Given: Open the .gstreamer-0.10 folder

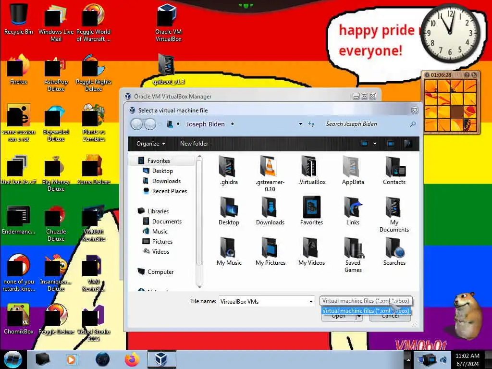Looking at the screenshot, I should (270, 174).
